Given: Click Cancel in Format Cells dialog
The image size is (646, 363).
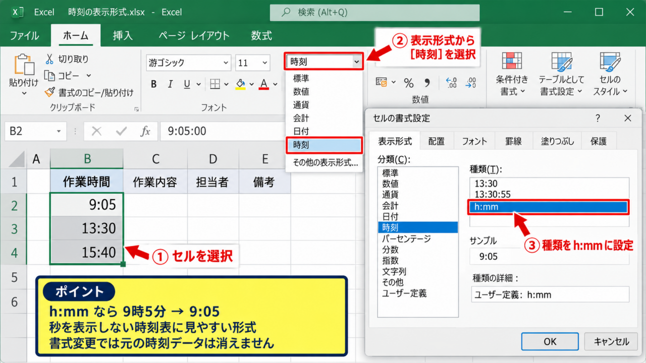Looking at the screenshot, I should tap(612, 341).
